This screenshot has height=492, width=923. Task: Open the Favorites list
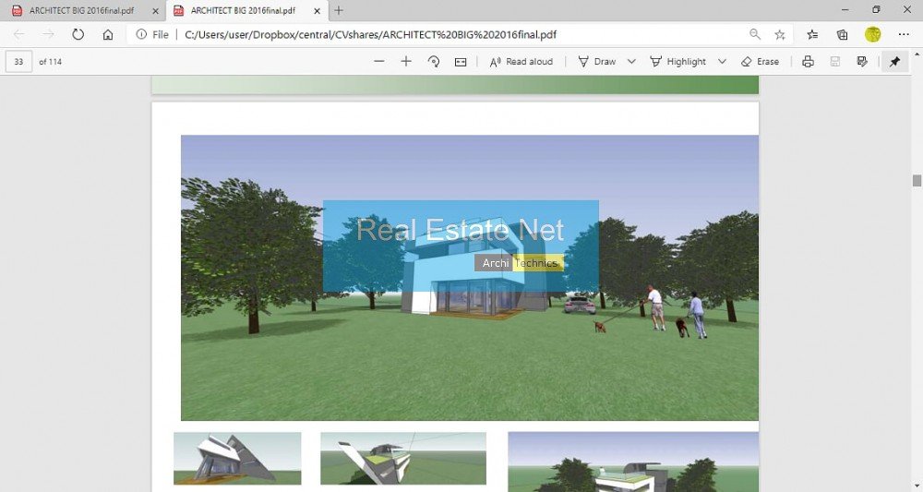tap(812, 35)
